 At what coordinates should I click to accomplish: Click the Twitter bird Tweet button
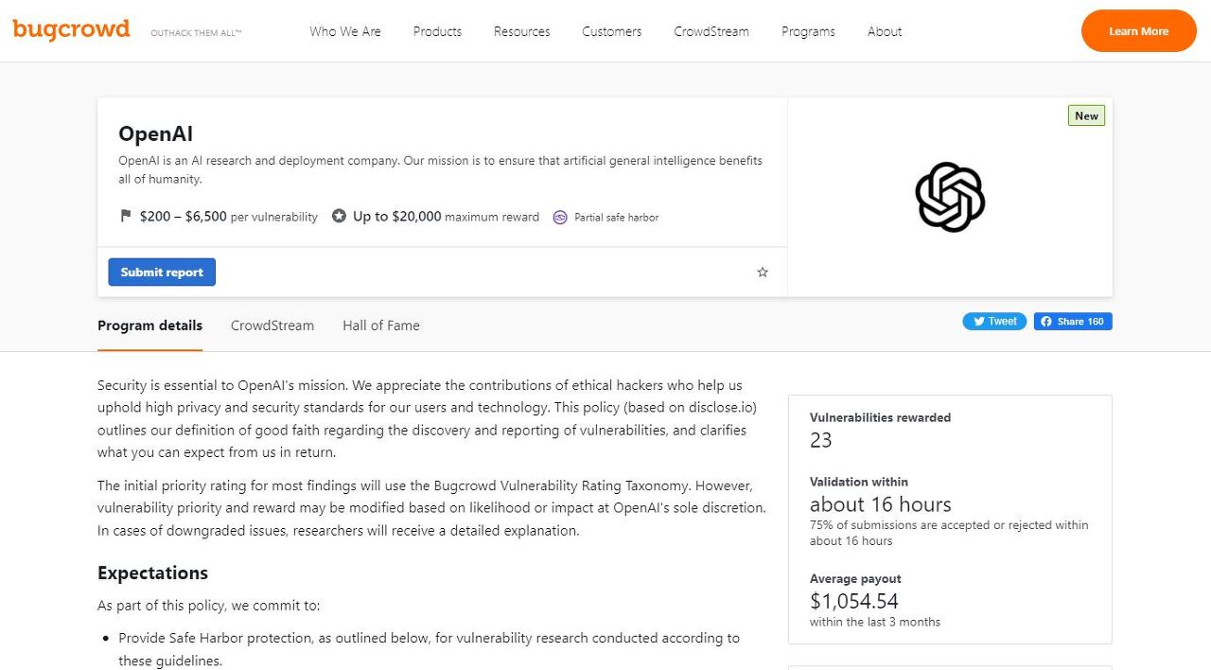[994, 322]
